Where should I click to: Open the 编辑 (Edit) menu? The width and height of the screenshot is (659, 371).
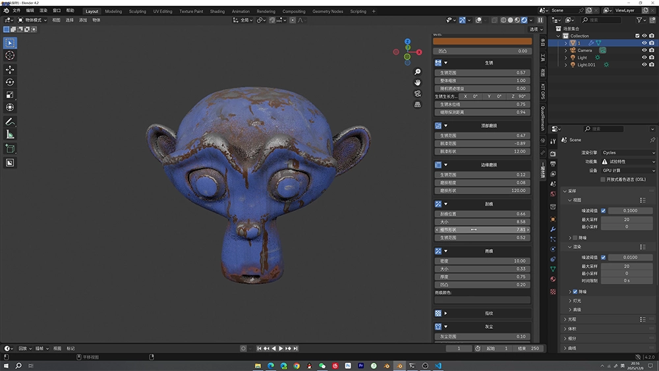[30, 11]
